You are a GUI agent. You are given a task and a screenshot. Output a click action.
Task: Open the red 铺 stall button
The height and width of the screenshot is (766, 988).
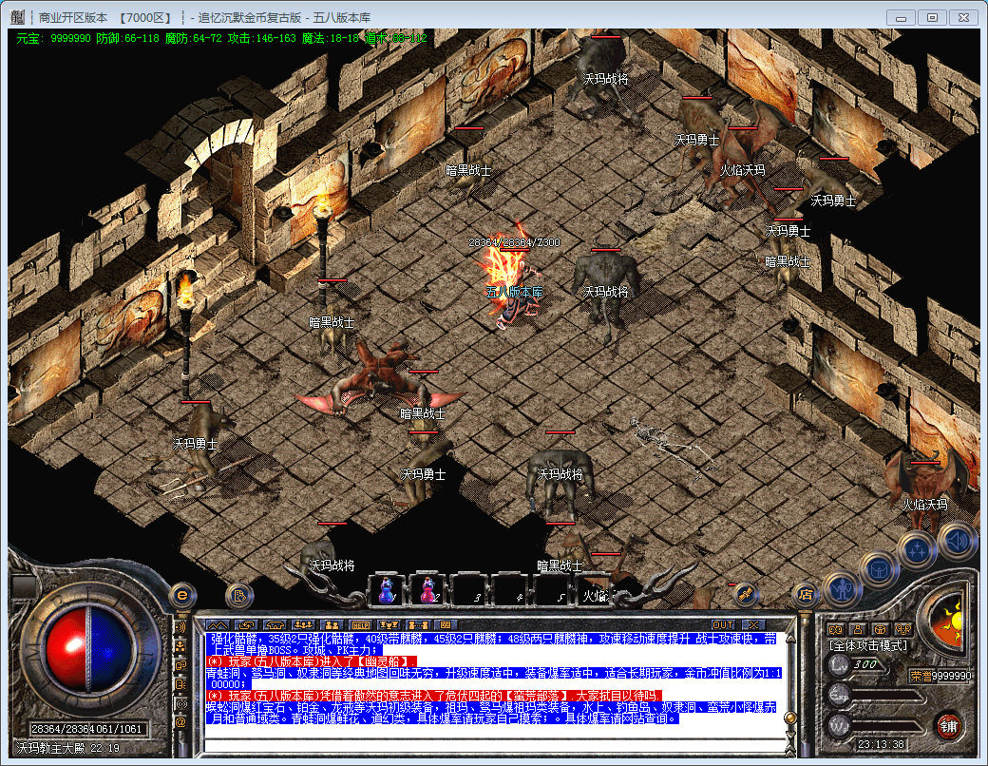[949, 726]
